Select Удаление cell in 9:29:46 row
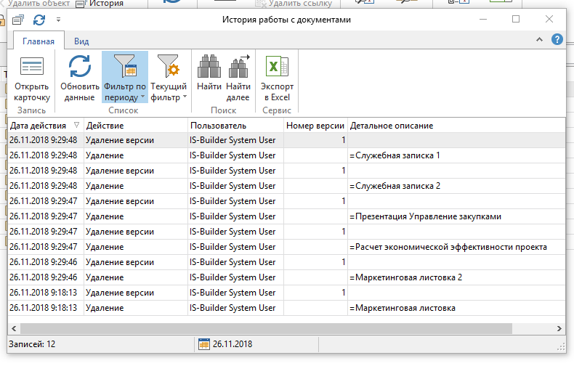Screen dimensions: 574x366 [x=135, y=277]
